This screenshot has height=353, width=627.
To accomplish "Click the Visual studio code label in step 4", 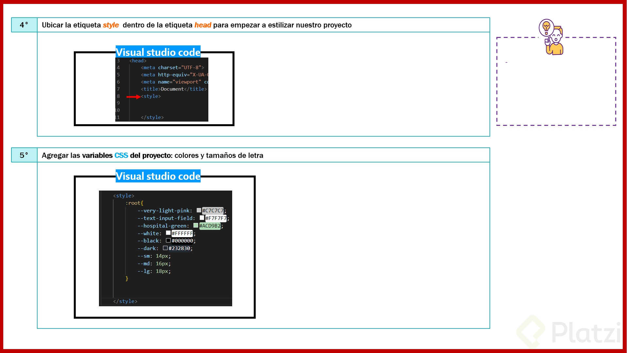I will pyautogui.click(x=158, y=52).
